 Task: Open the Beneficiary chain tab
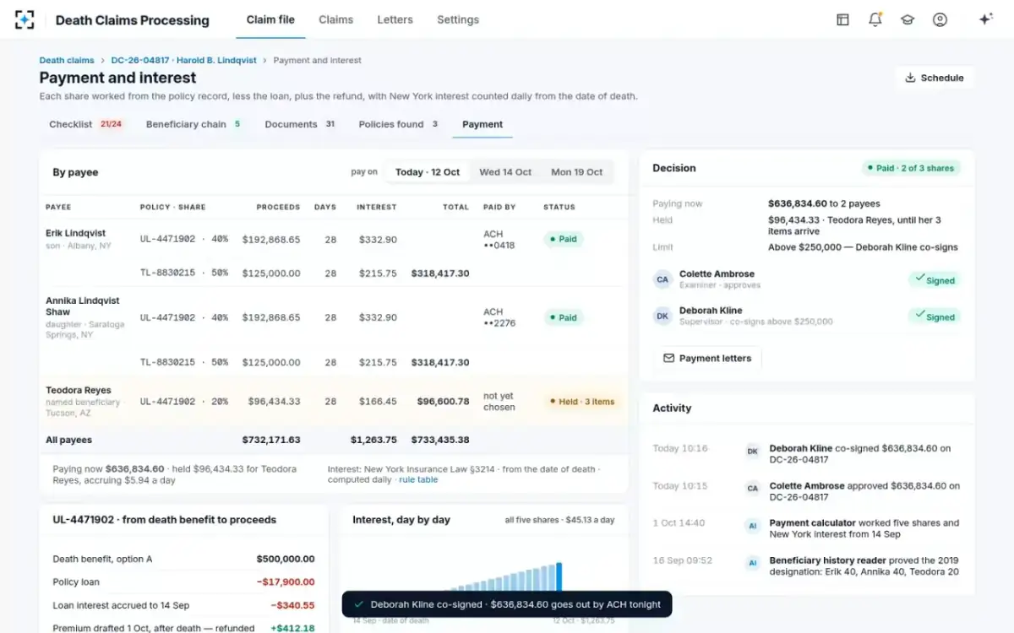coord(194,124)
